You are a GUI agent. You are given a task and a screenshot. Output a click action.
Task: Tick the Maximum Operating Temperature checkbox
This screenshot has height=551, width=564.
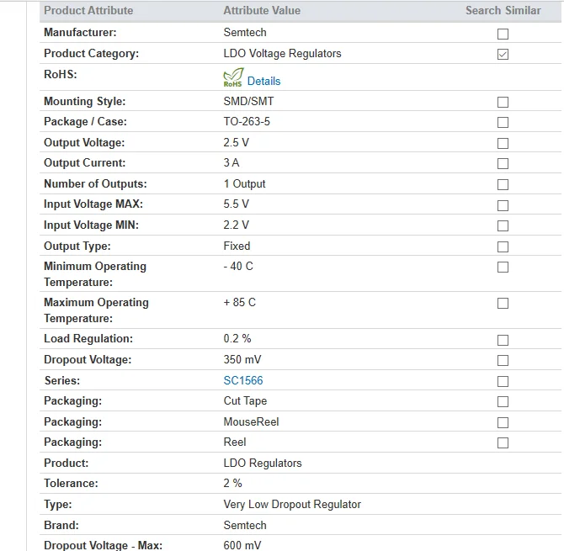(503, 304)
